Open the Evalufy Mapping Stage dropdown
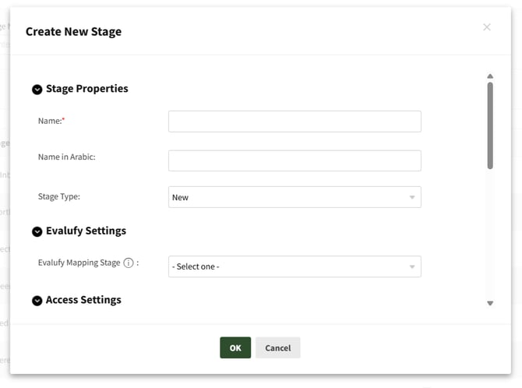 point(295,266)
